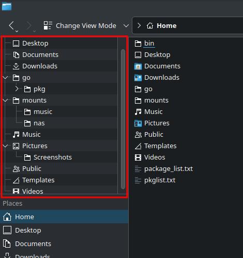This screenshot has width=243, height=258.
Task: Open Desktop from the Places panel
Action: (64, 230)
